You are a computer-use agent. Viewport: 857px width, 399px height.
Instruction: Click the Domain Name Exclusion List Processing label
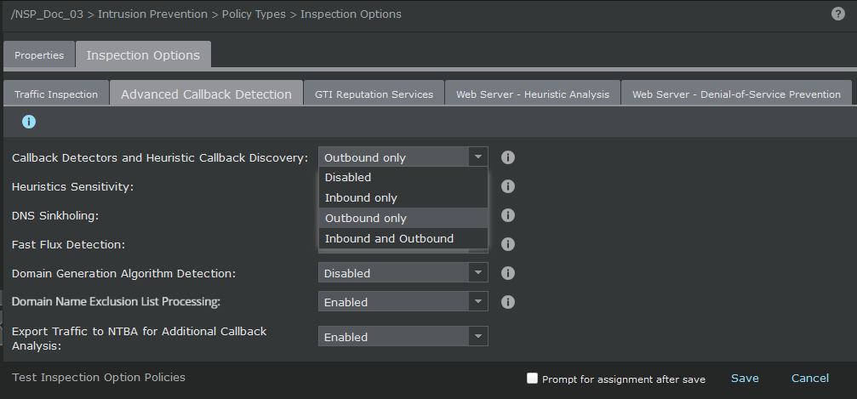(x=116, y=302)
